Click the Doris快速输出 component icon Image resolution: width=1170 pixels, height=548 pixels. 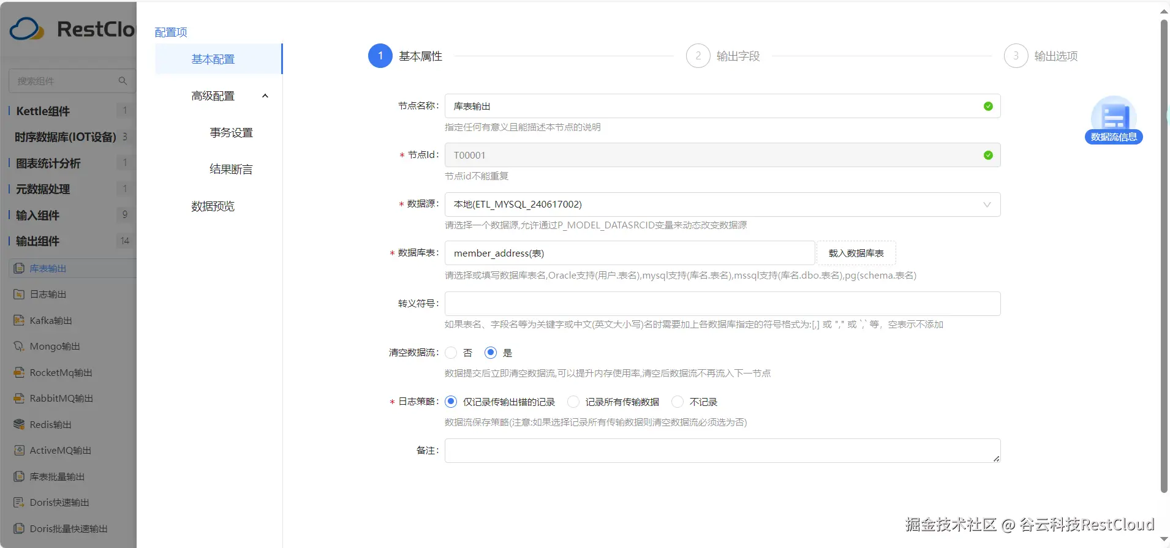tap(19, 503)
